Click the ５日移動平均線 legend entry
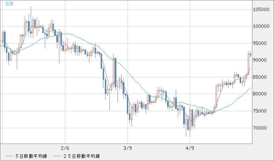274x161 pixels. [31, 156]
